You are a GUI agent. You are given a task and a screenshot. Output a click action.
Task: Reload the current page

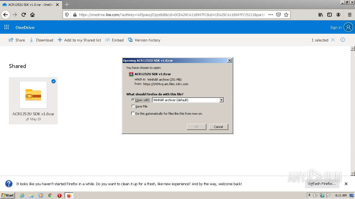[24, 15]
